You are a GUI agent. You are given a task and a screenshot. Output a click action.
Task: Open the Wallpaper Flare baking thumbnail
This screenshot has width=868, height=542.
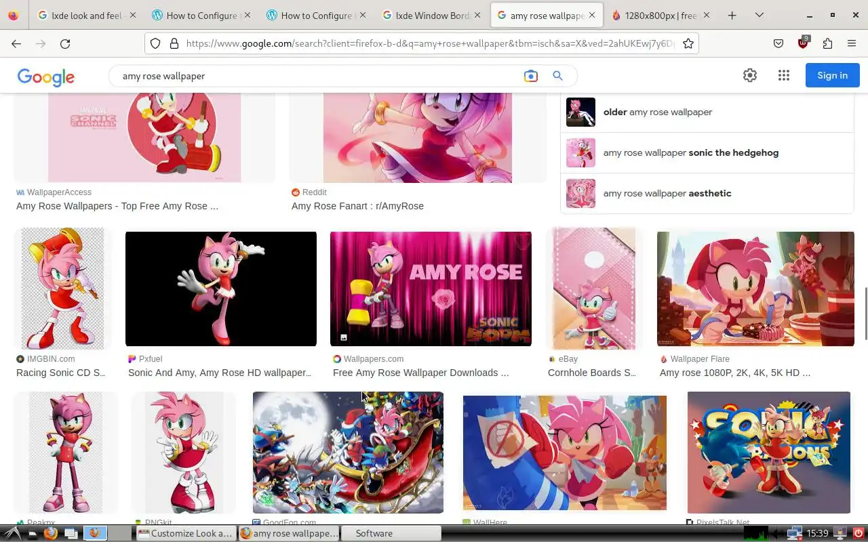(755, 289)
